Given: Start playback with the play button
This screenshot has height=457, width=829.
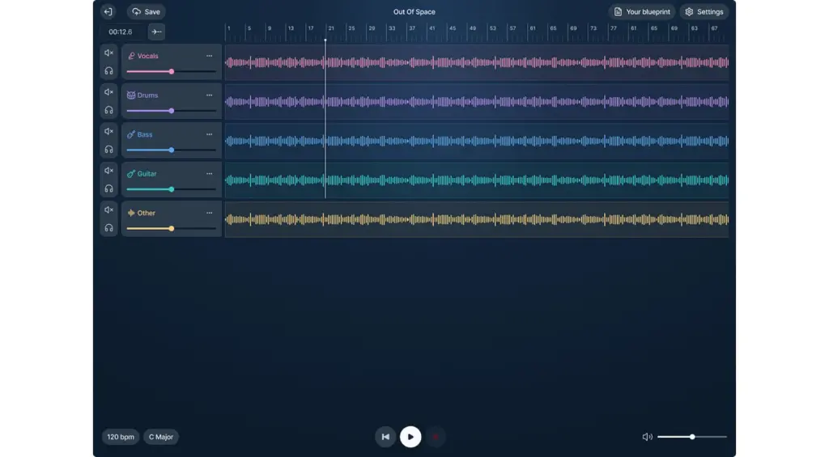Looking at the screenshot, I should point(410,437).
